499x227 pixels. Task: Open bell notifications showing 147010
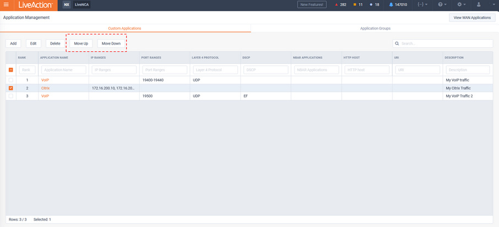398,5
